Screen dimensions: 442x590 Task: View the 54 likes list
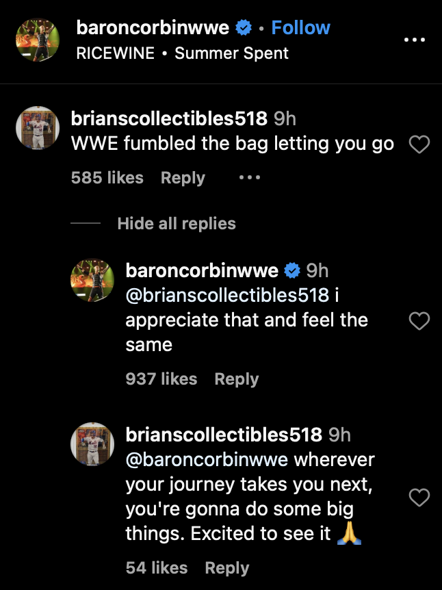click(157, 568)
